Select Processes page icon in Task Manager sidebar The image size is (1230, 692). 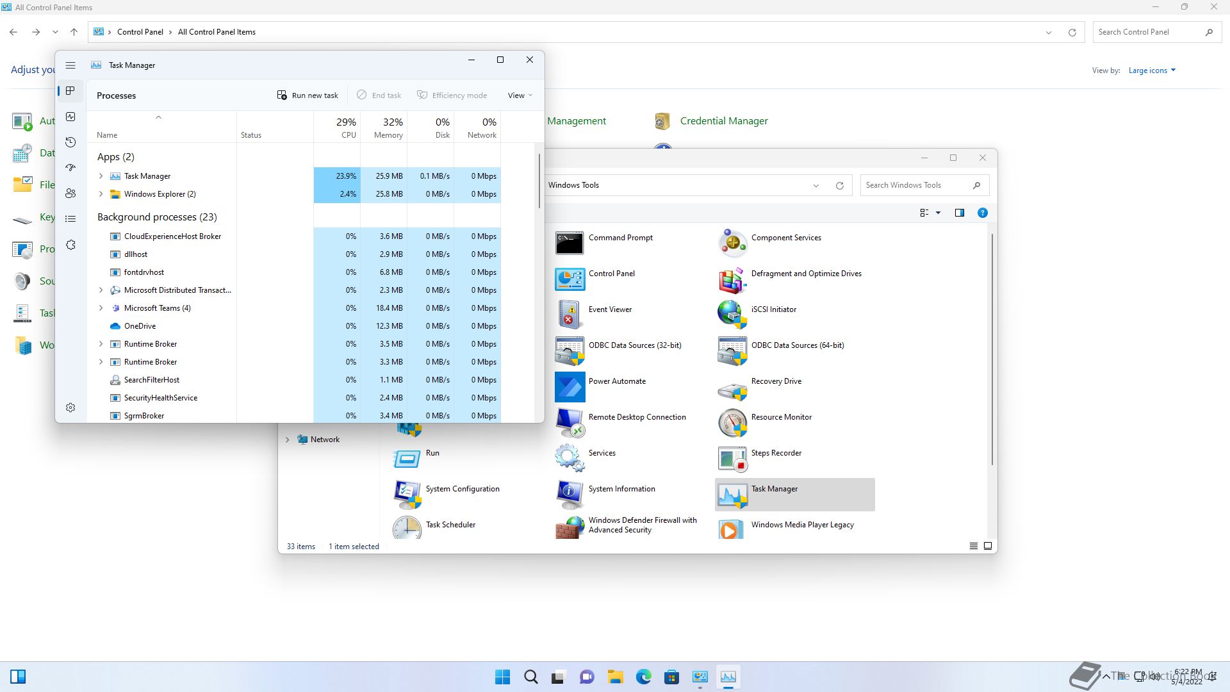[x=70, y=91]
